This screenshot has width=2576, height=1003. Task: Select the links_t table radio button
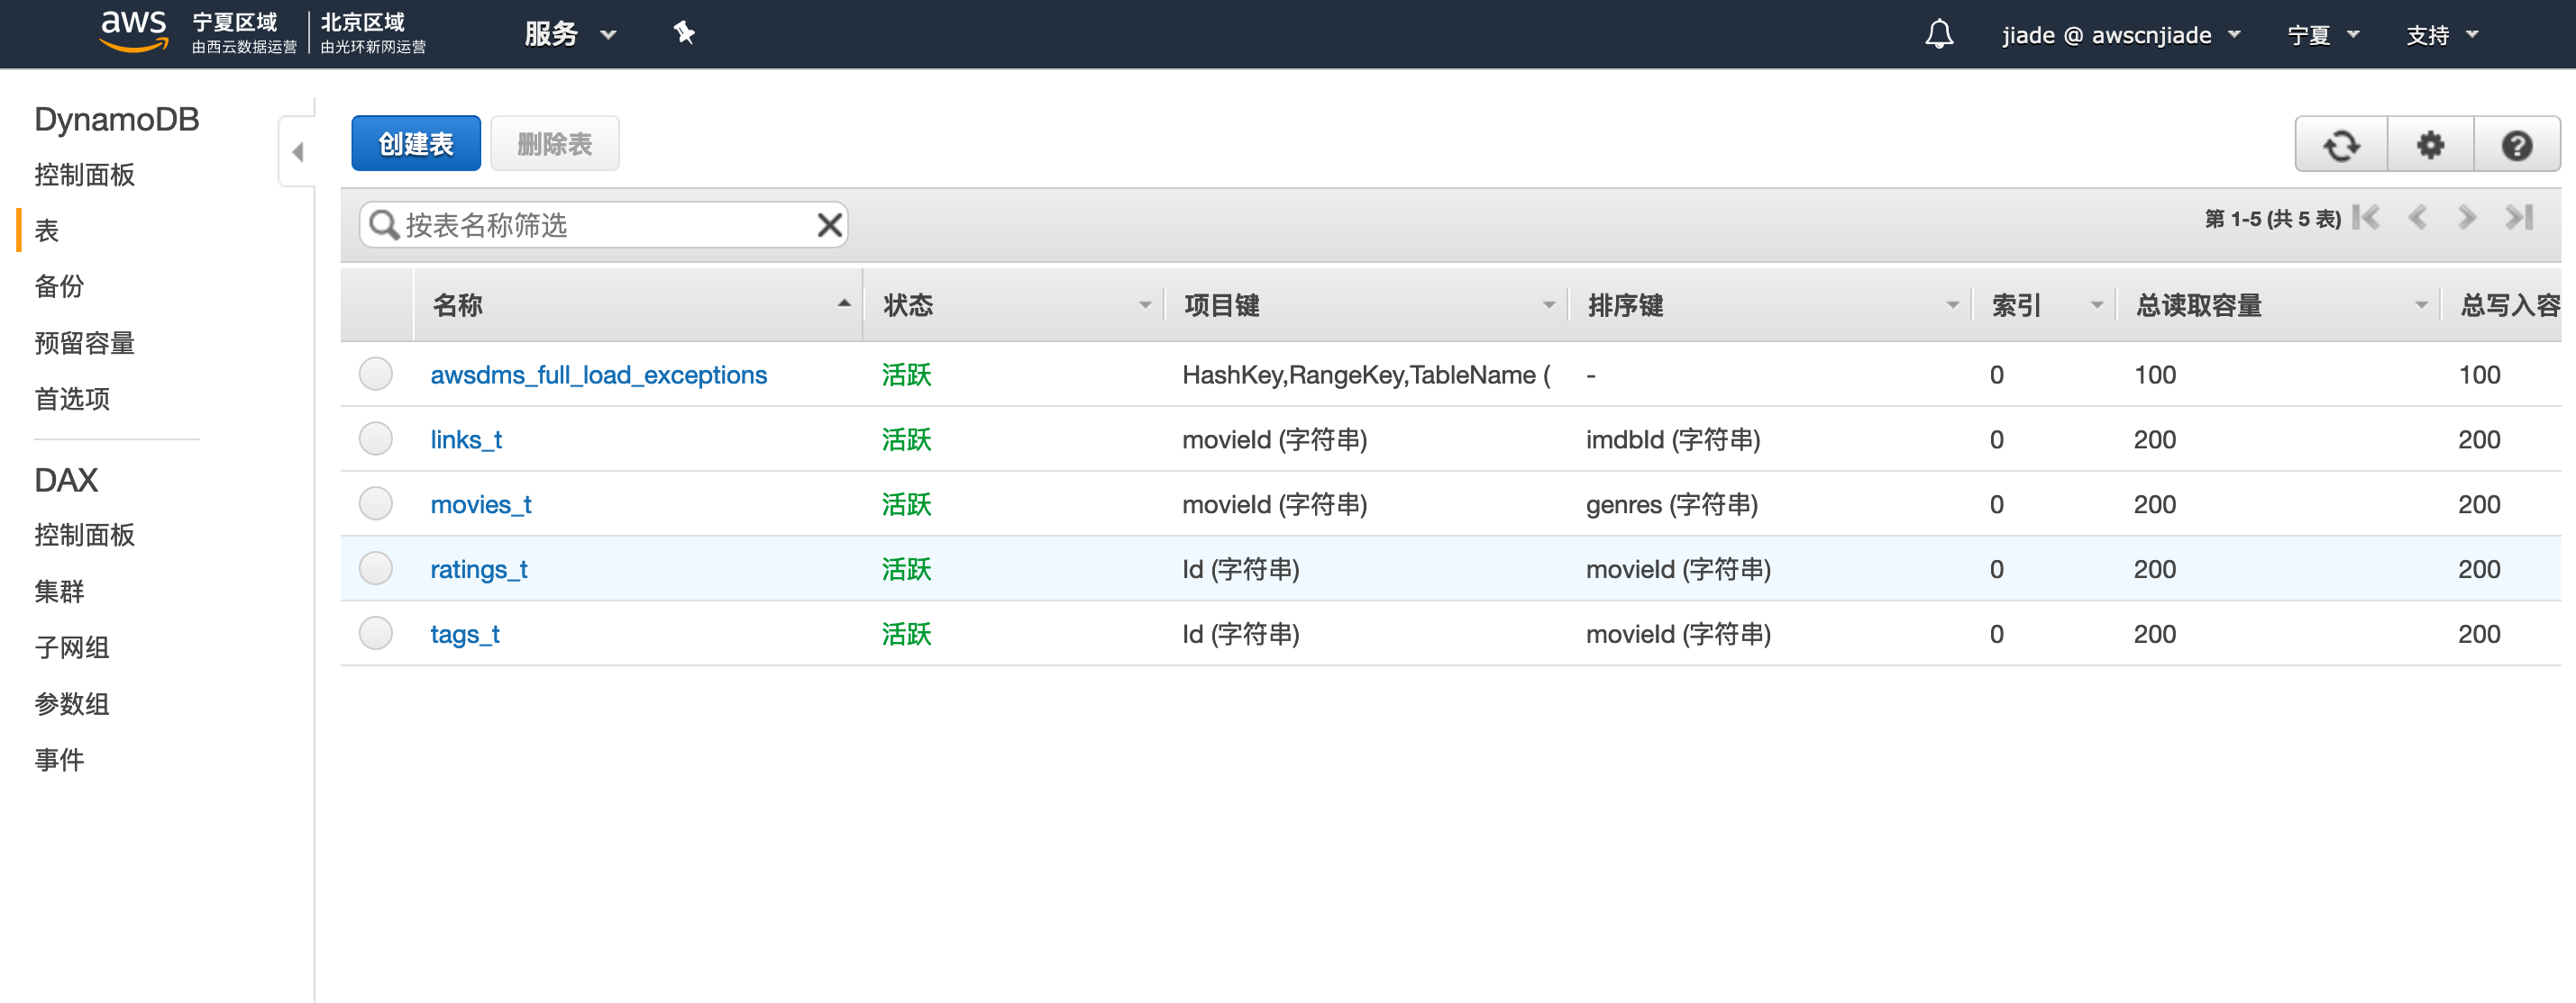pos(376,439)
